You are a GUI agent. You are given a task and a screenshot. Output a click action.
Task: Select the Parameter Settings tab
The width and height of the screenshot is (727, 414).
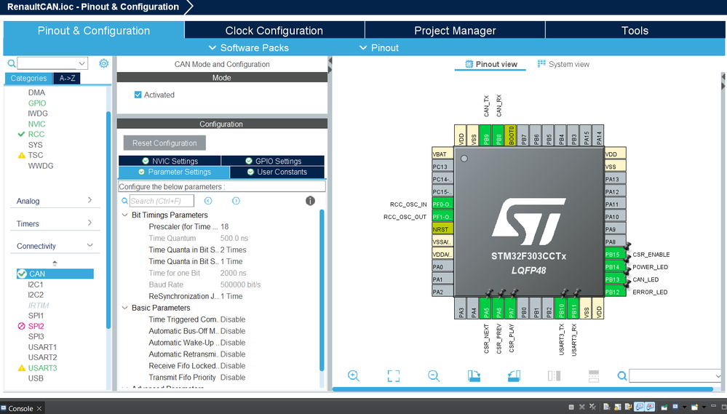click(x=175, y=172)
